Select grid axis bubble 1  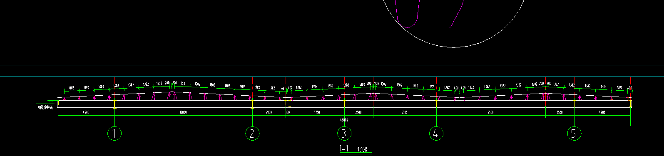[x=114, y=134]
